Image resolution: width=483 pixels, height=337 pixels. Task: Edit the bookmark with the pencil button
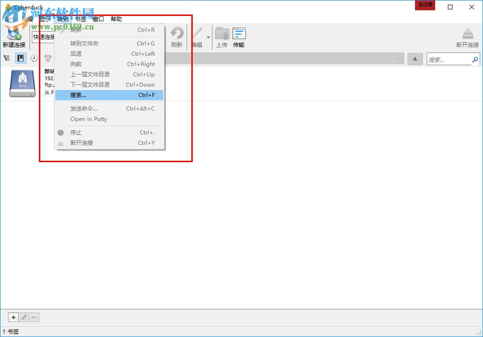click(24, 317)
